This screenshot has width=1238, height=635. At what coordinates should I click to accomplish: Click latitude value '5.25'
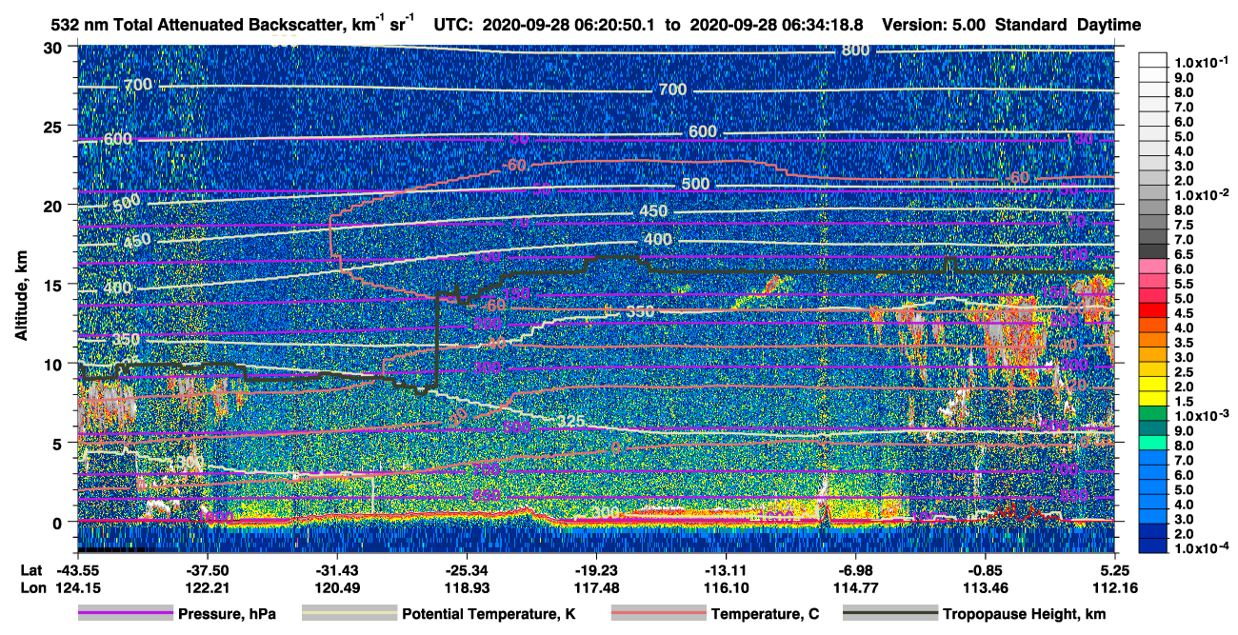tap(1115, 569)
